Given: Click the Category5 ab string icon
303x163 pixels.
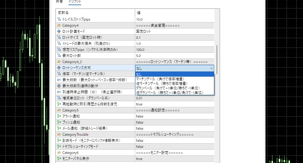Looking at the screenshot, I should coord(59,110).
